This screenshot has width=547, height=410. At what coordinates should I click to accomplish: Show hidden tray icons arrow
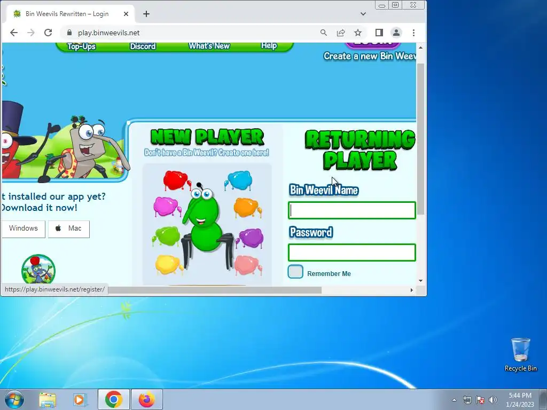(454, 400)
